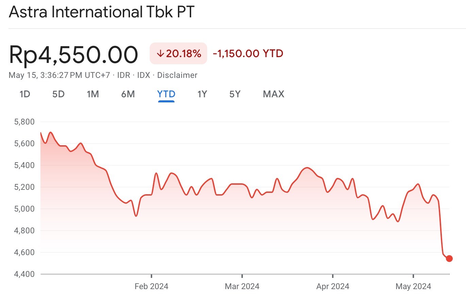Choose the 1M chart range

93,94
